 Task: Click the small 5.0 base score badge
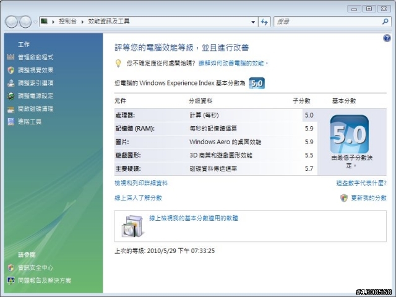[257, 83]
